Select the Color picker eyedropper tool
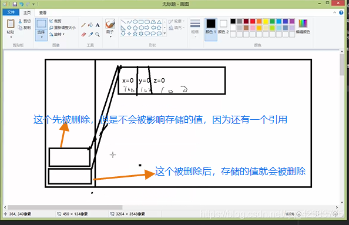The height and width of the screenshot is (225, 349). point(90,35)
